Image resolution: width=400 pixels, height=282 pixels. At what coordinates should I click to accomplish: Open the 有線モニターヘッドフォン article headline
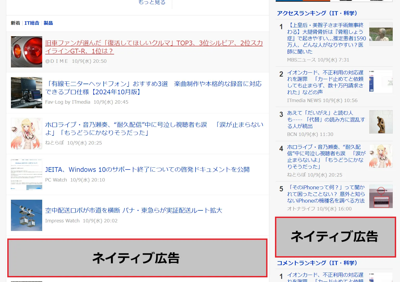pyautogui.click(x=153, y=88)
